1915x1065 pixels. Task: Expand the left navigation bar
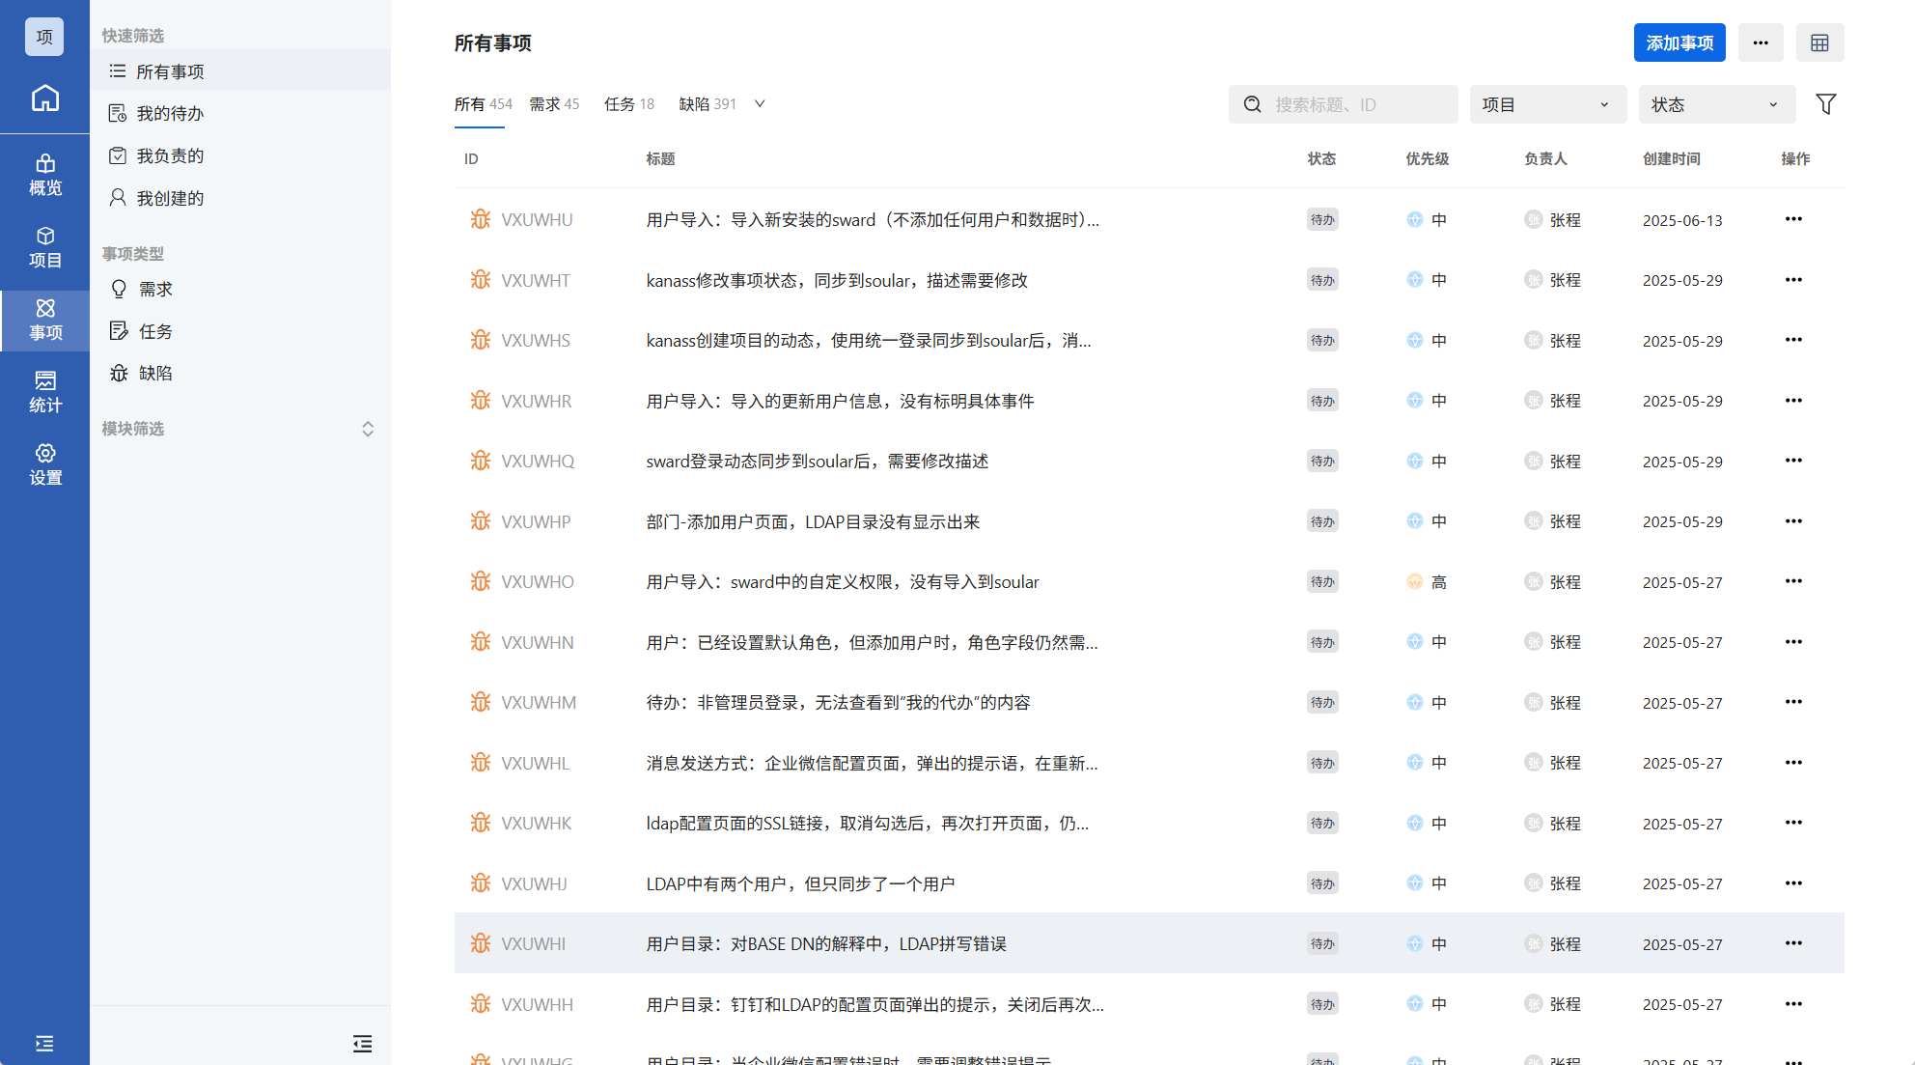(44, 1043)
